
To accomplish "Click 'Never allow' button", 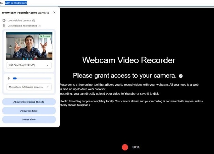I will tap(29, 120).
